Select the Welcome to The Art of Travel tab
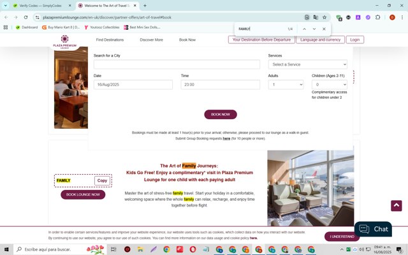 pos(107,6)
